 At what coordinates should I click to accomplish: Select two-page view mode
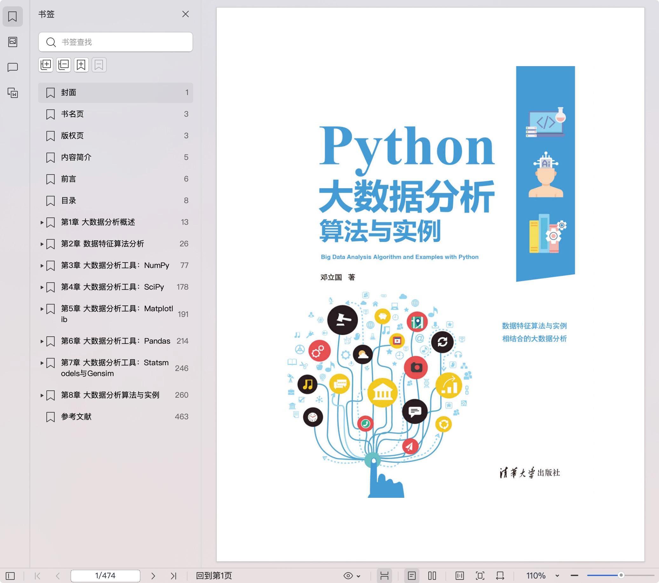tap(432, 576)
